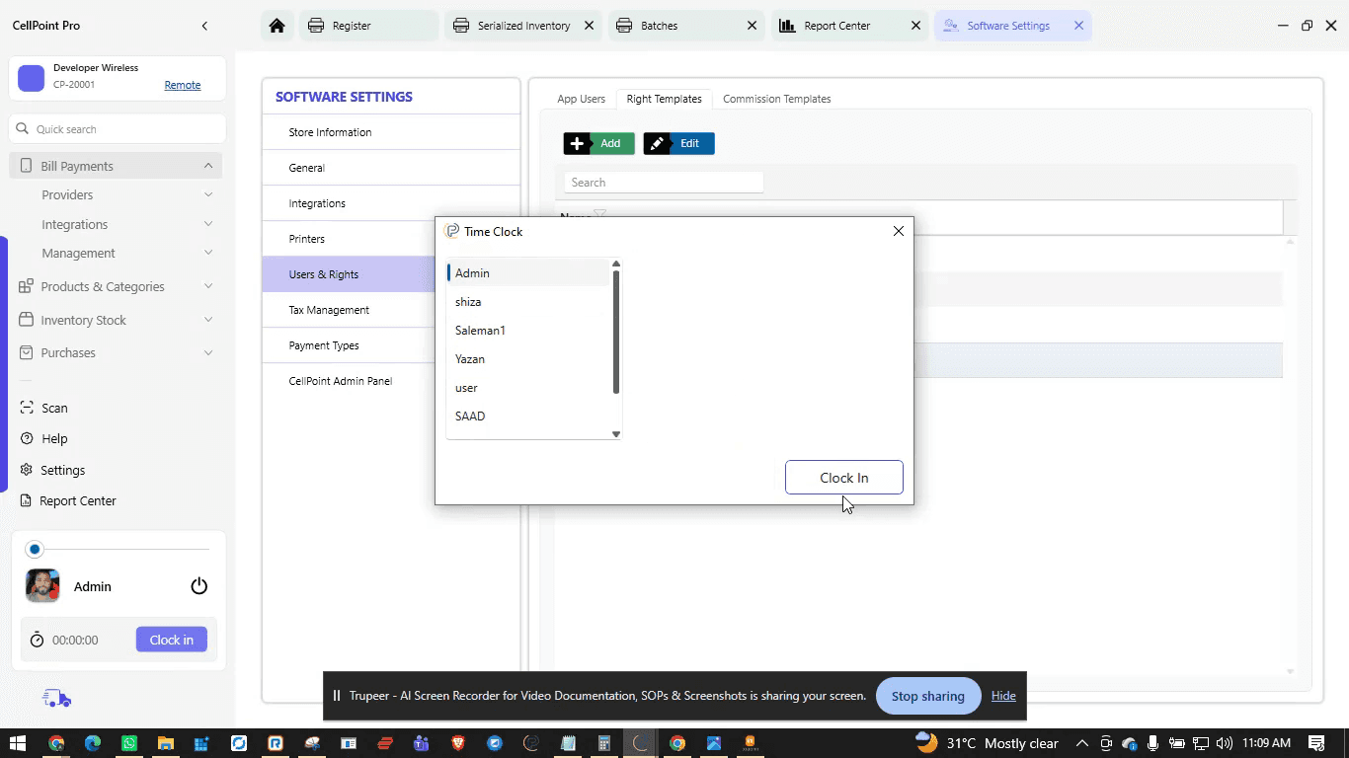
Task: Open WhatsApp from the taskbar
Action: (129, 743)
